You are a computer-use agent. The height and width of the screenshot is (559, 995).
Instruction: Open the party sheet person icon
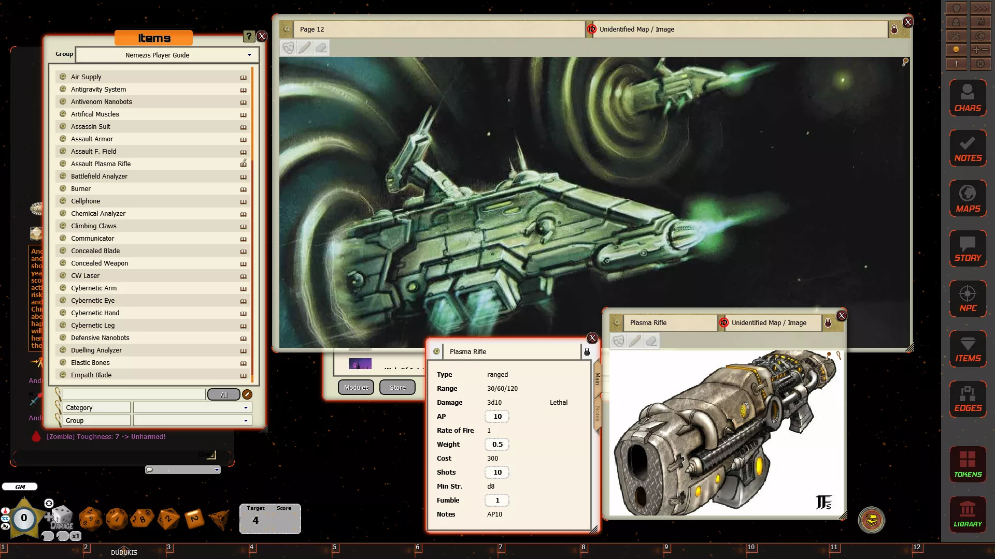click(956, 22)
